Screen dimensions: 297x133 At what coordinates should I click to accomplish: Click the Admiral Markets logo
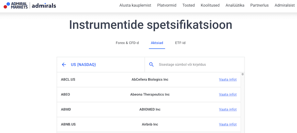(30, 5)
